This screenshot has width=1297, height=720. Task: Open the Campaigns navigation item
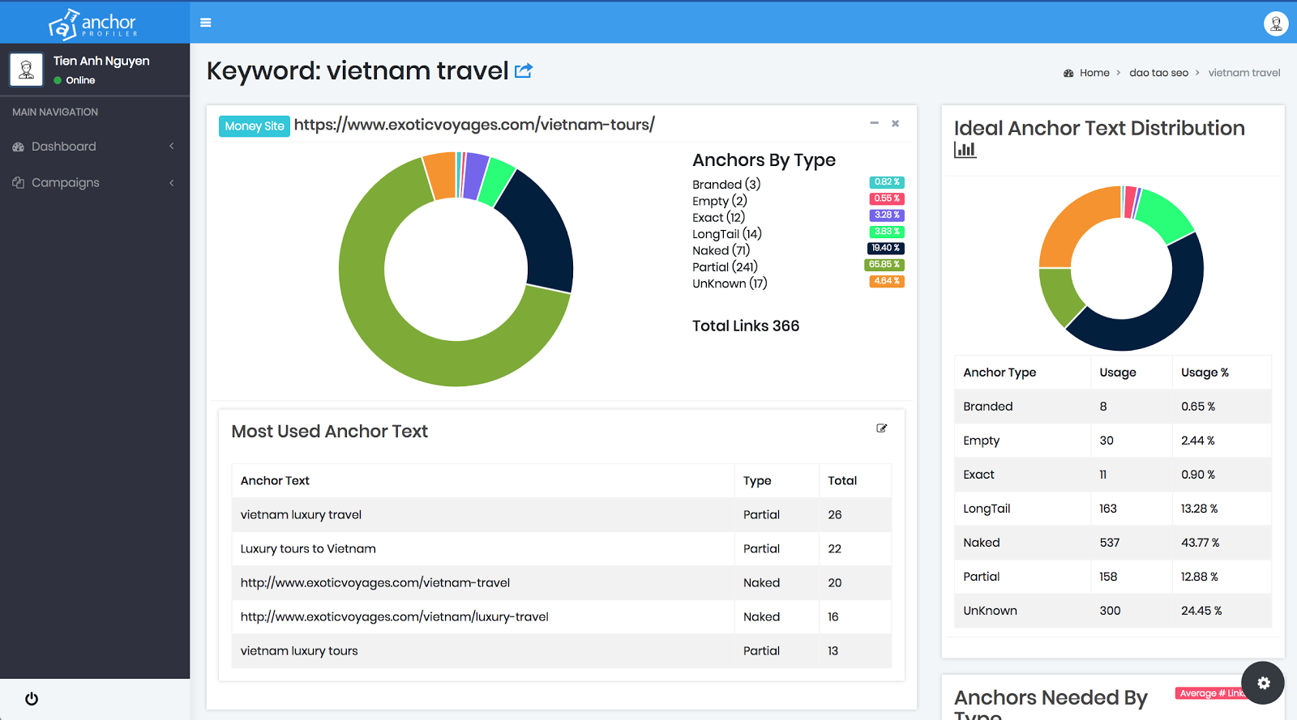coord(95,183)
